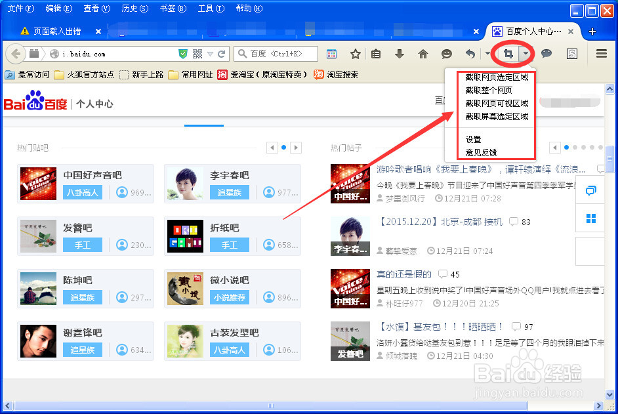Open 常用网址 bookmark folder
The width and height of the screenshot is (618, 414).
point(191,75)
